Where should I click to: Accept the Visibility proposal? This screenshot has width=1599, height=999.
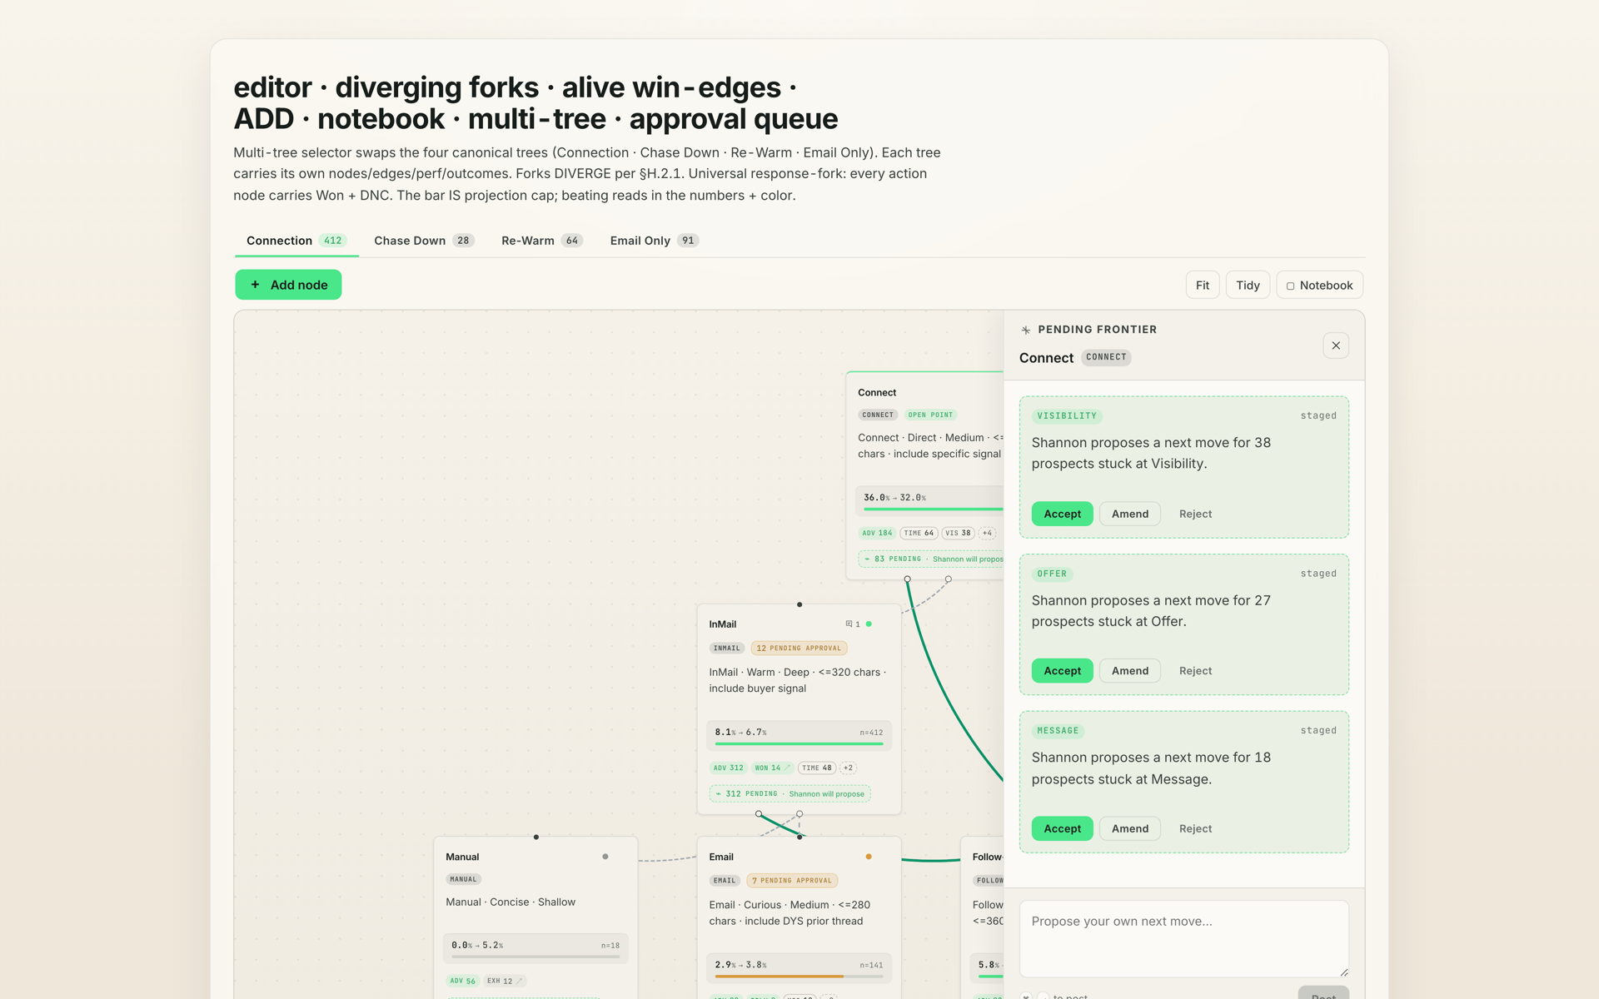coord(1063,514)
